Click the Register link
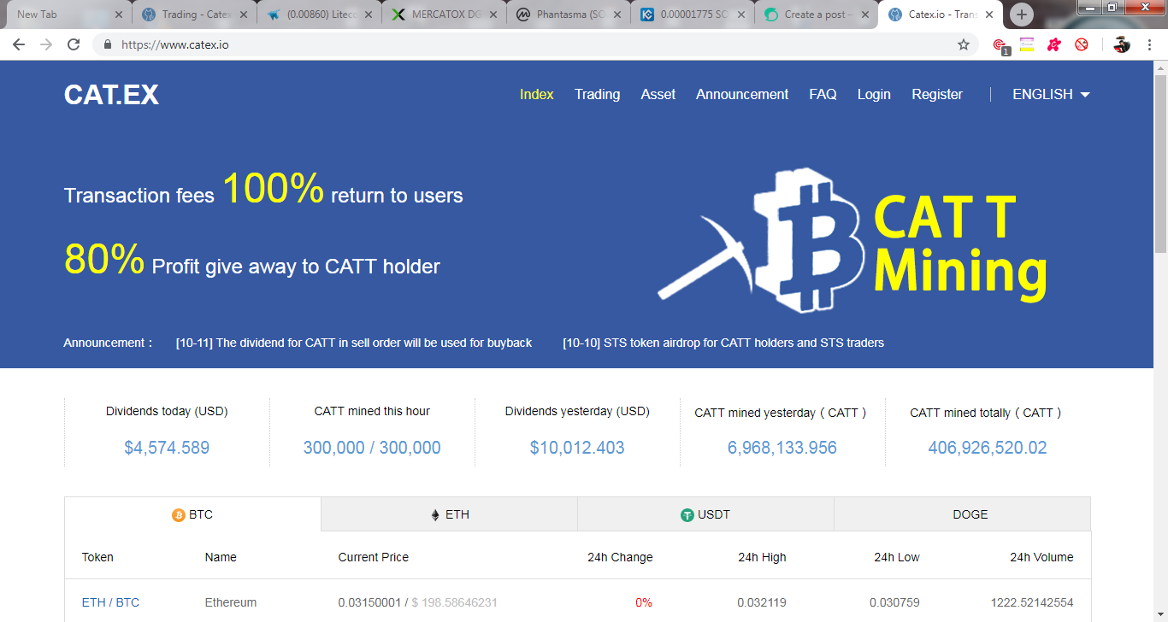The height and width of the screenshot is (622, 1168). click(x=937, y=95)
